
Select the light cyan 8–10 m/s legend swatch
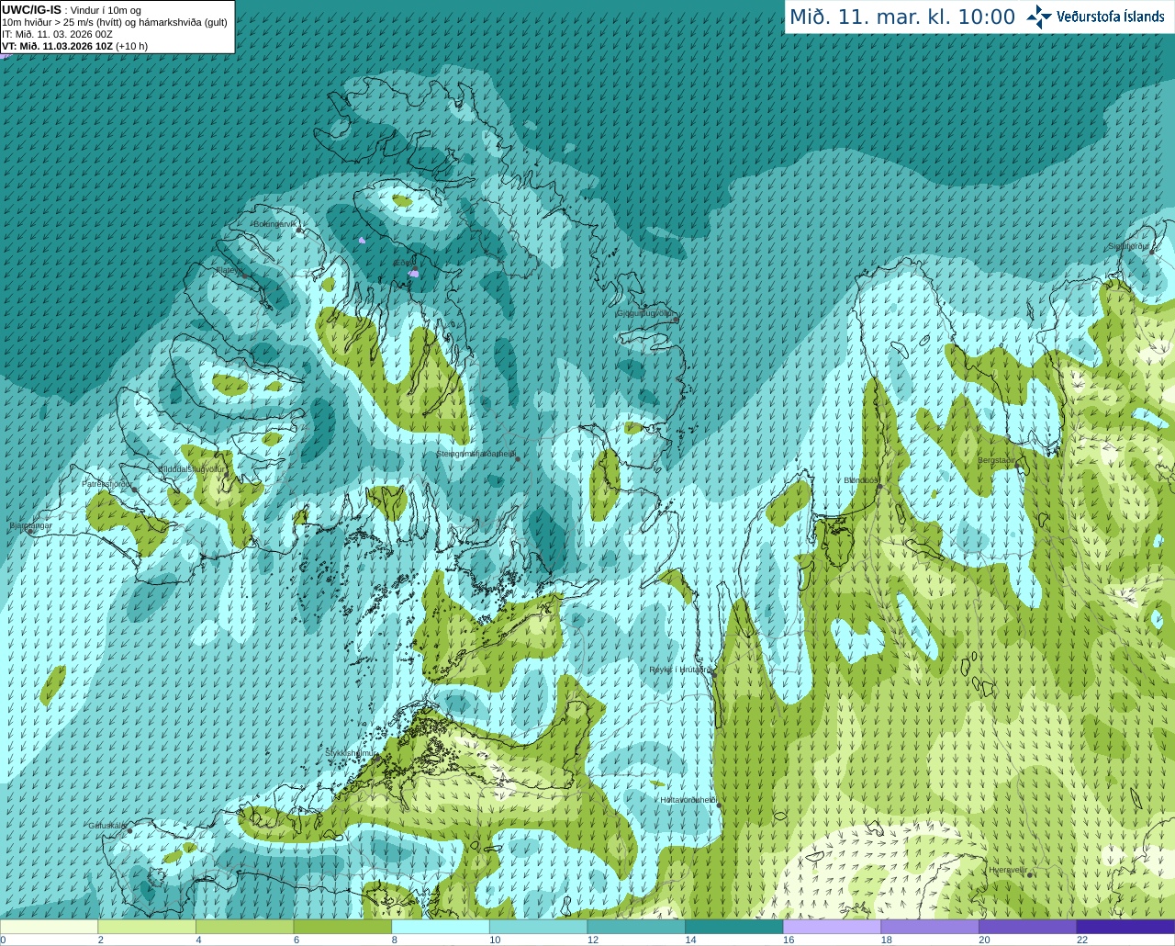click(x=441, y=927)
